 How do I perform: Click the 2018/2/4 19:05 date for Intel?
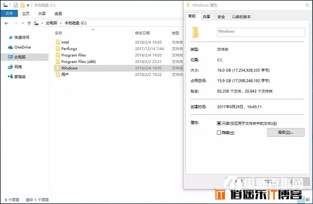point(148,42)
